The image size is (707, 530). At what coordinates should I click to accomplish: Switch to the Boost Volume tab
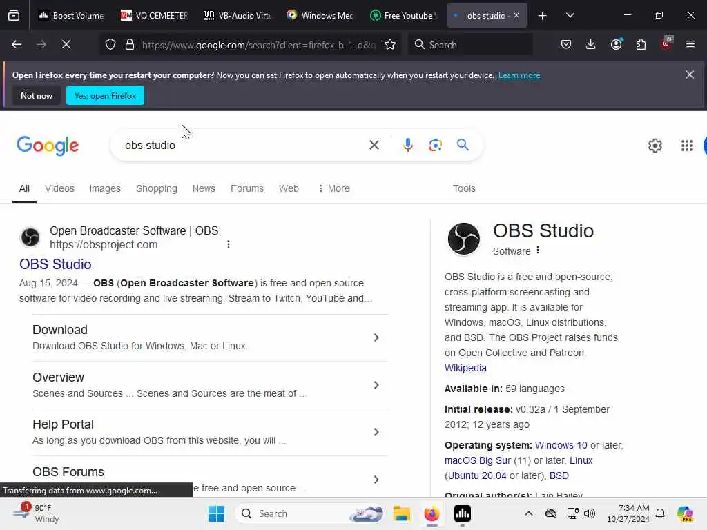pyautogui.click(x=71, y=16)
